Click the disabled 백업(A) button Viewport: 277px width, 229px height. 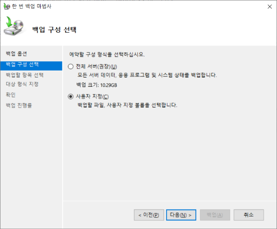click(x=215, y=215)
